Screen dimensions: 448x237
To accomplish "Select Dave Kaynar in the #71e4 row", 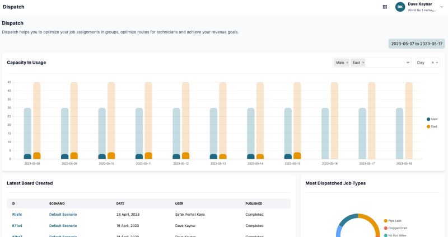I will [185, 226].
